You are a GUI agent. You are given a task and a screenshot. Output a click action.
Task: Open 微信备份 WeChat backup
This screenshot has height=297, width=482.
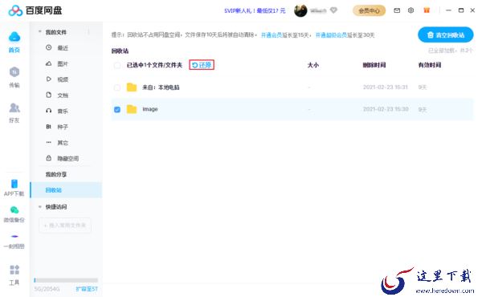tap(14, 214)
